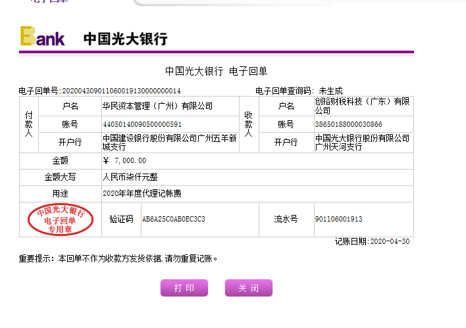Screen dimensions: 466x328
Task: Select verification code AB6A25C0AB0EC3C3
Action: pos(174,219)
